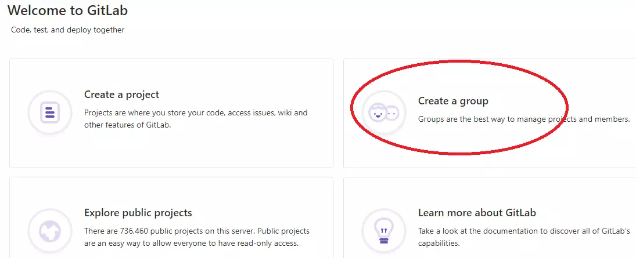Image resolution: width=636 pixels, height=258 pixels.
Task: Click the Create a group faces icon
Action: (384, 112)
